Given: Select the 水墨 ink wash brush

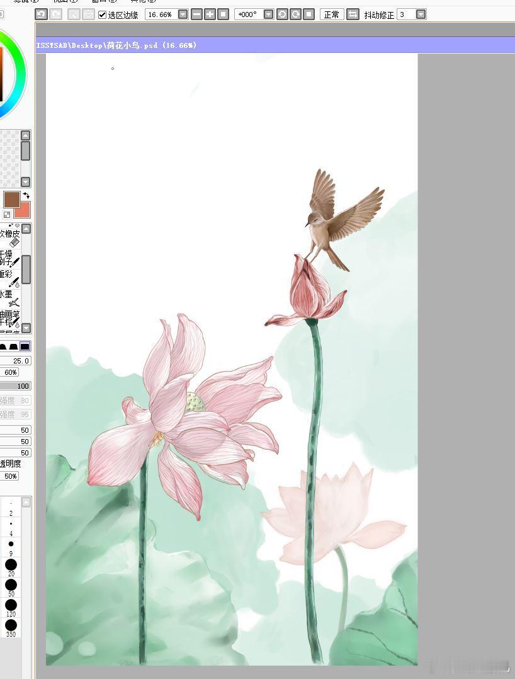Looking at the screenshot, I should [x=10, y=298].
